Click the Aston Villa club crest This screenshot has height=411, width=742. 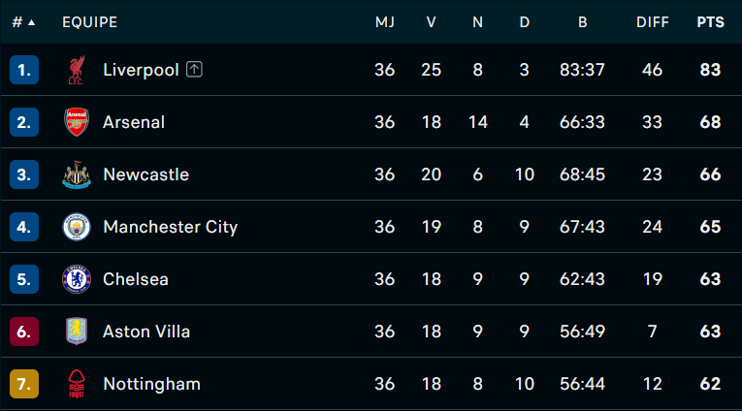pyautogui.click(x=77, y=332)
